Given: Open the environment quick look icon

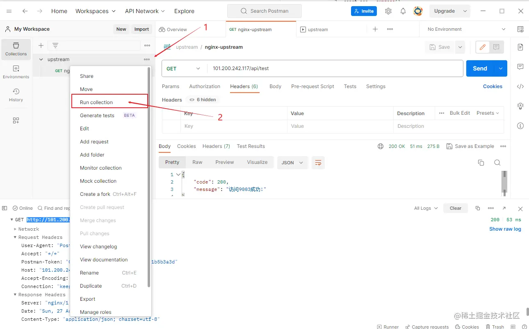Looking at the screenshot, I should click(520, 29).
